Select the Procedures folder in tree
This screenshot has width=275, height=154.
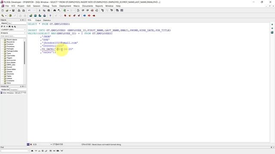(x=10, y=47)
